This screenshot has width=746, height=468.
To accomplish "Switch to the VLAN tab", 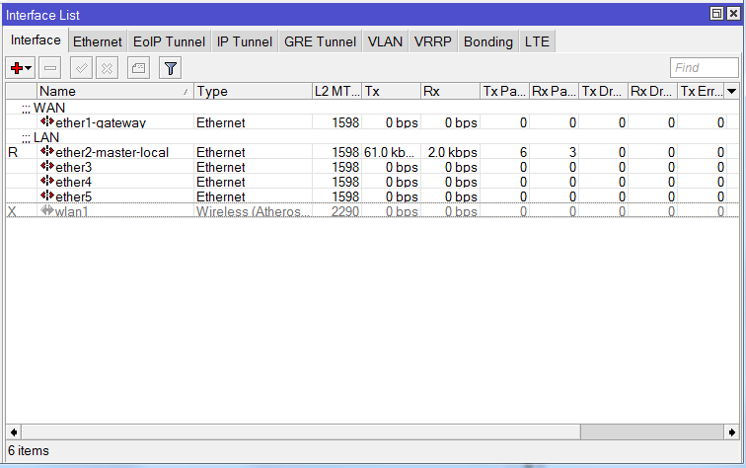I will click(x=385, y=41).
